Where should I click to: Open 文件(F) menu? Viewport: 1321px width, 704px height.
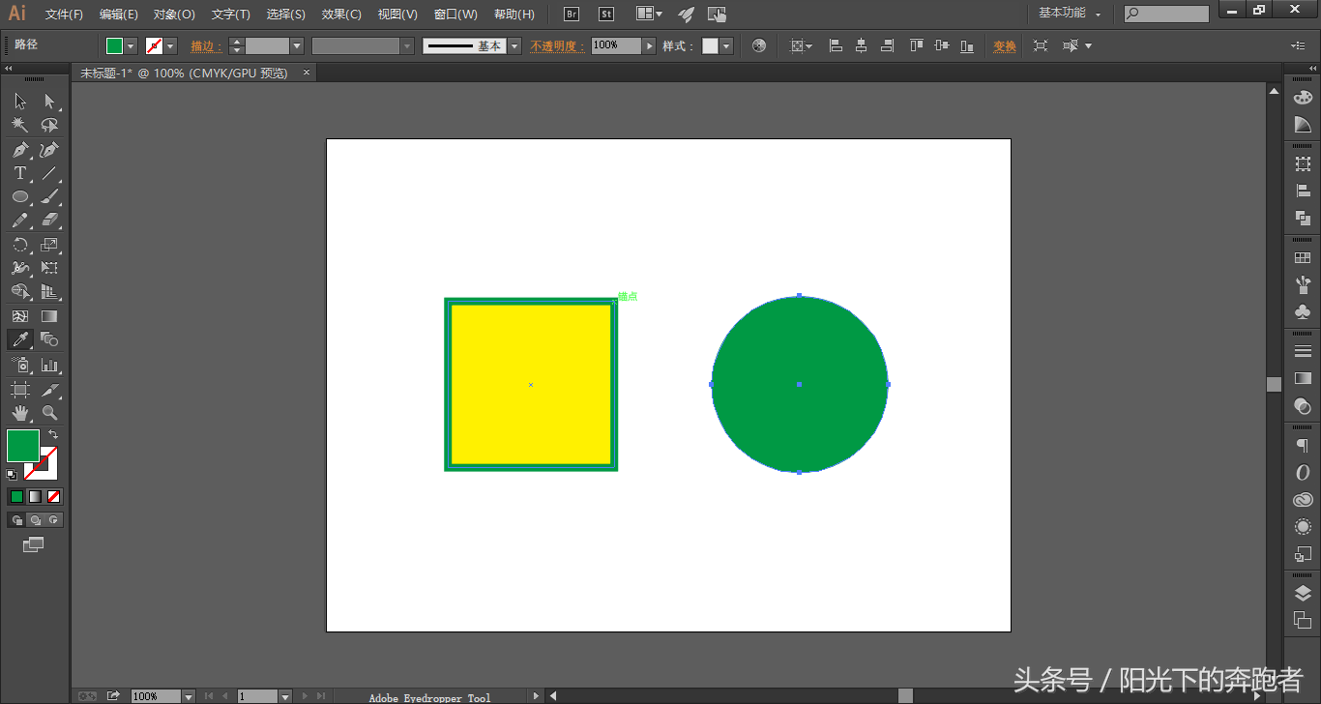coord(64,14)
